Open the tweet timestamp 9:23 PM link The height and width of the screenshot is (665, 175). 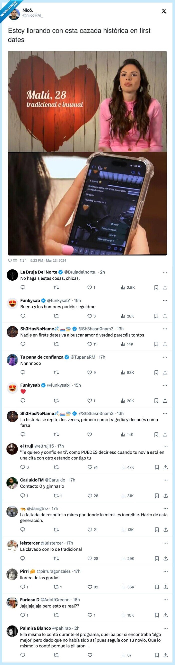pyautogui.click(x=48, y=260)
